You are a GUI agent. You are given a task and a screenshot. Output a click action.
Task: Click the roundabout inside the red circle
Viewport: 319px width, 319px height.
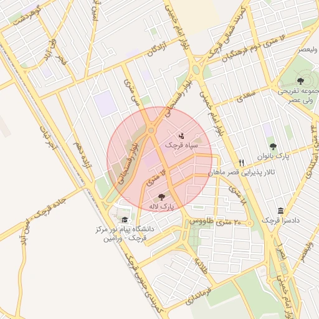point(151,130)
